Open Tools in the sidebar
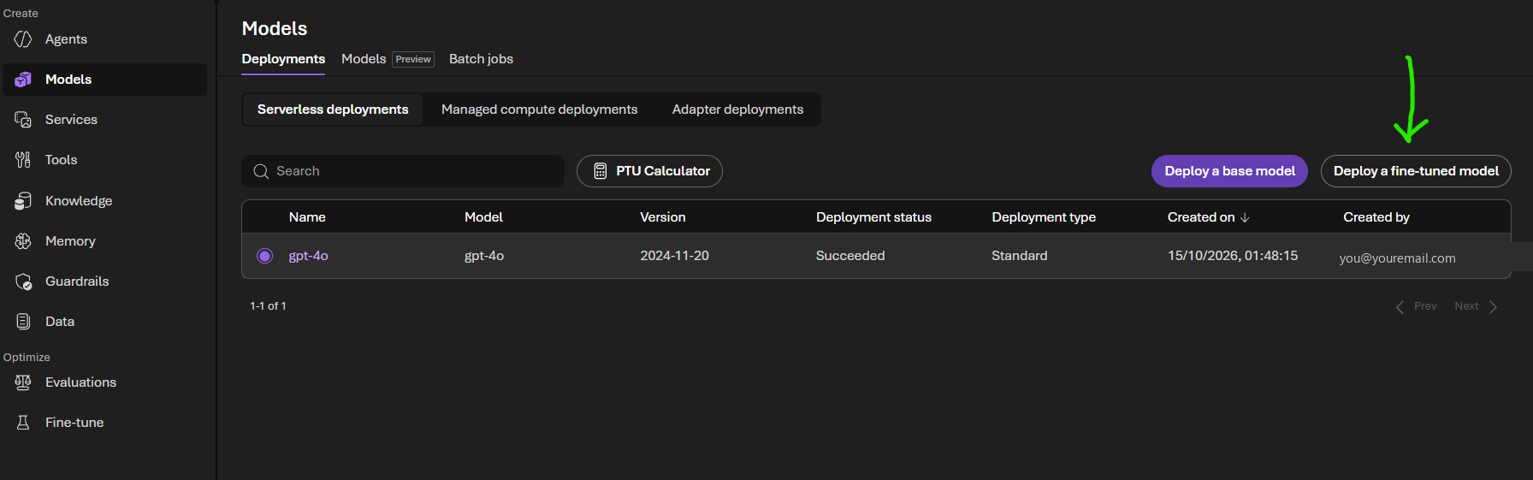This screenshot has width=1533, height=480. tap(104, 160)
